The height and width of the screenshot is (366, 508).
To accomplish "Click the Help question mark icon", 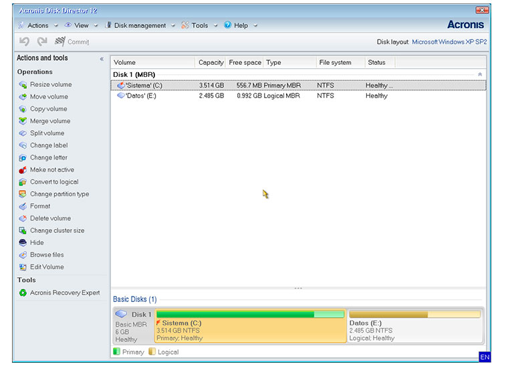I will (228, 25).
